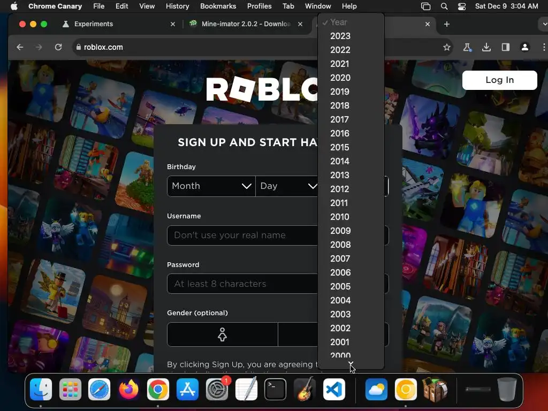Launch GarageBand from the dock
548x411 pixels.
pyautogui.click(x=305, y=389)
